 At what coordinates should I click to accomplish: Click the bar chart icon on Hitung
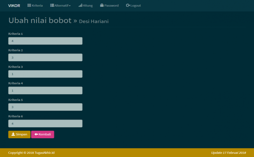pos(81,5)
